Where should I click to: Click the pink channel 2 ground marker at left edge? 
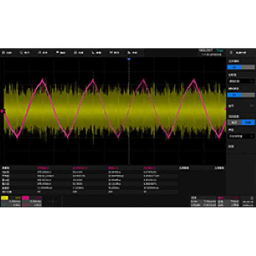click(x=3, y=111)
